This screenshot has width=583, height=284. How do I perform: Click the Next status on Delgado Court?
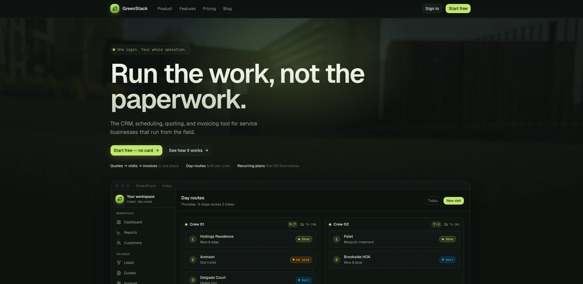[304, 280]
